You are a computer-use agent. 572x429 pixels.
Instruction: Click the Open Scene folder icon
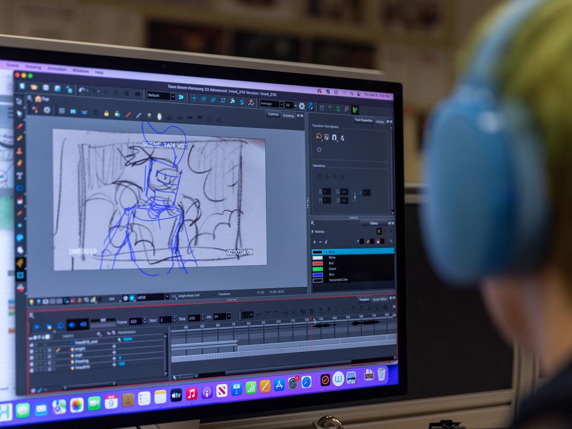point(34,87)
